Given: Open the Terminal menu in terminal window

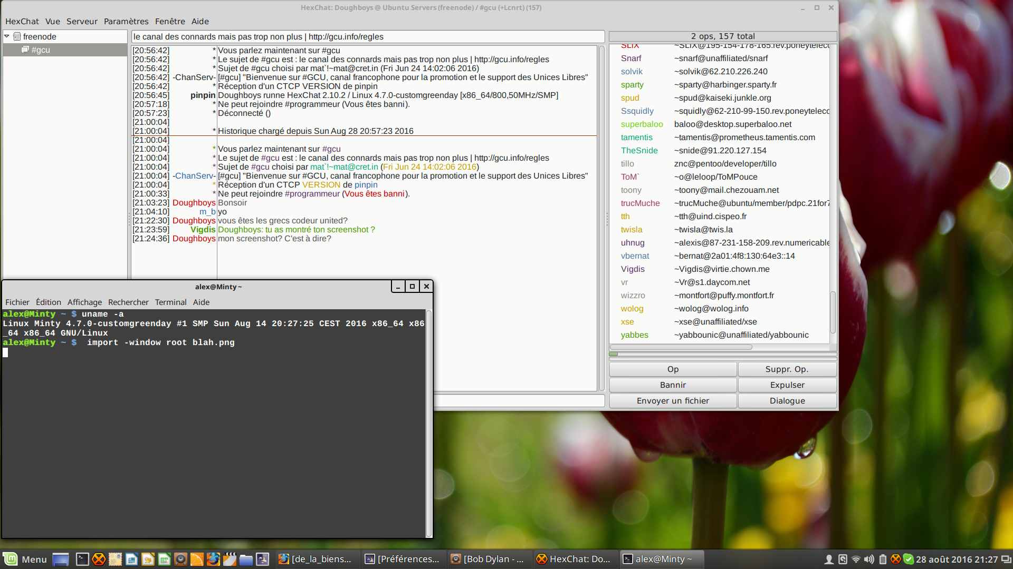Looking at the screenshot, I should [x=170, y=302].
